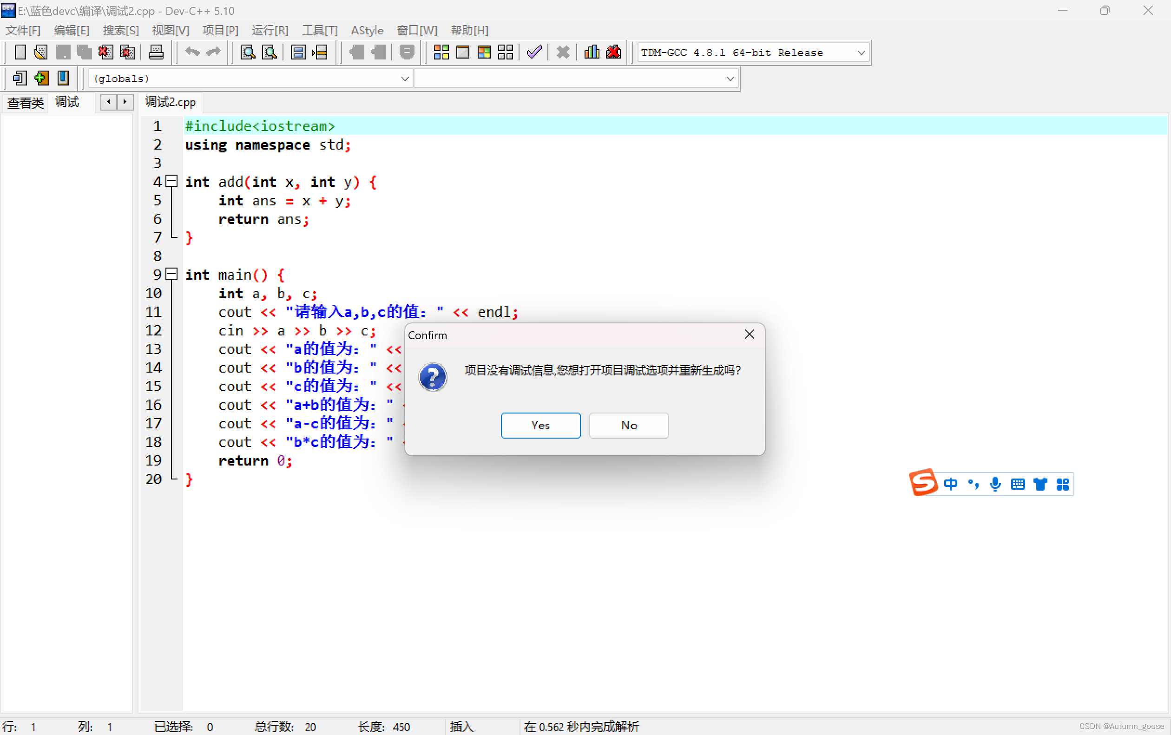This screenshot has width=1171, height=735.
Task: Close the Confirm dialog with X
Action: tap(749, 335)
